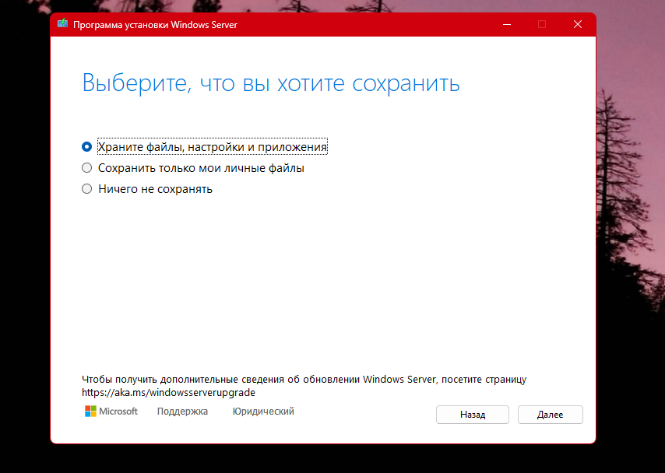Minimize the Windows Server setup window
This screenshot has width=665, height=473.
[x=507, y=24]
